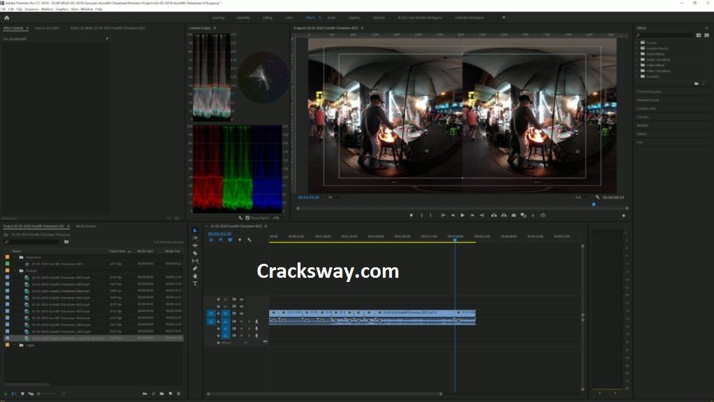Expand the Video Effects folder

coord(637,65)
